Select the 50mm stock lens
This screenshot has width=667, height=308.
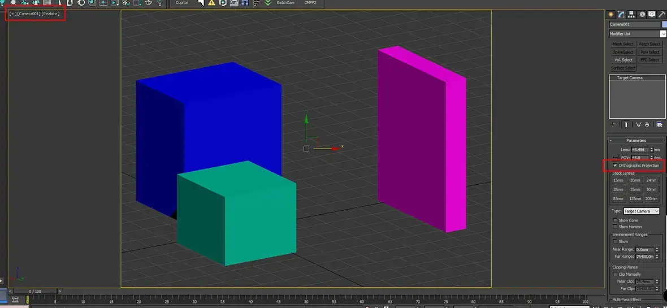coord(651,190)
